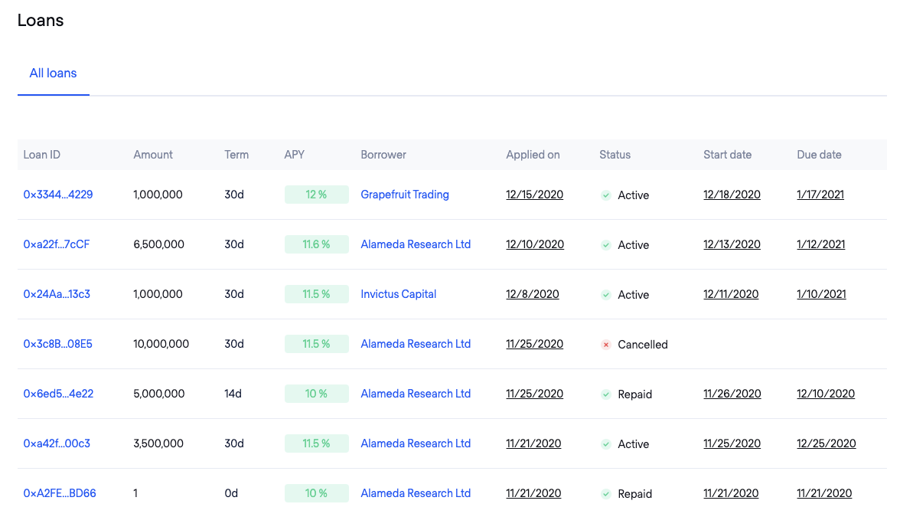This screenshot has height=517, width=900.
Task: Click the Loan ID column header
Action: 41,155
